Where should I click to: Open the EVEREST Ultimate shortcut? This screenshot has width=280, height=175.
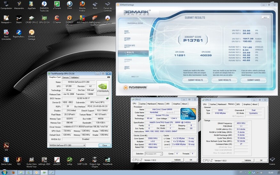pyautogui.click(x=69, y=21)
